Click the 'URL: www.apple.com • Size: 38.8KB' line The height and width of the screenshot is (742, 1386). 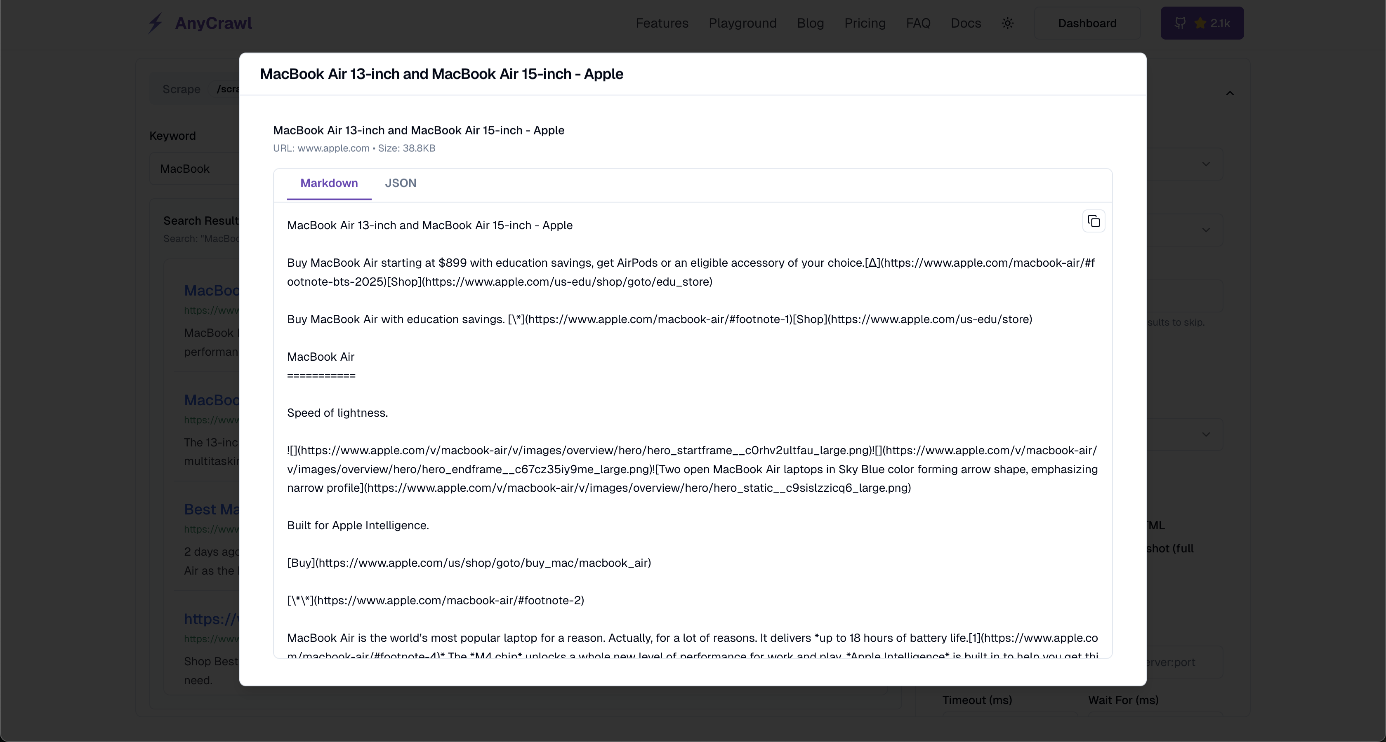pos(354,148)
